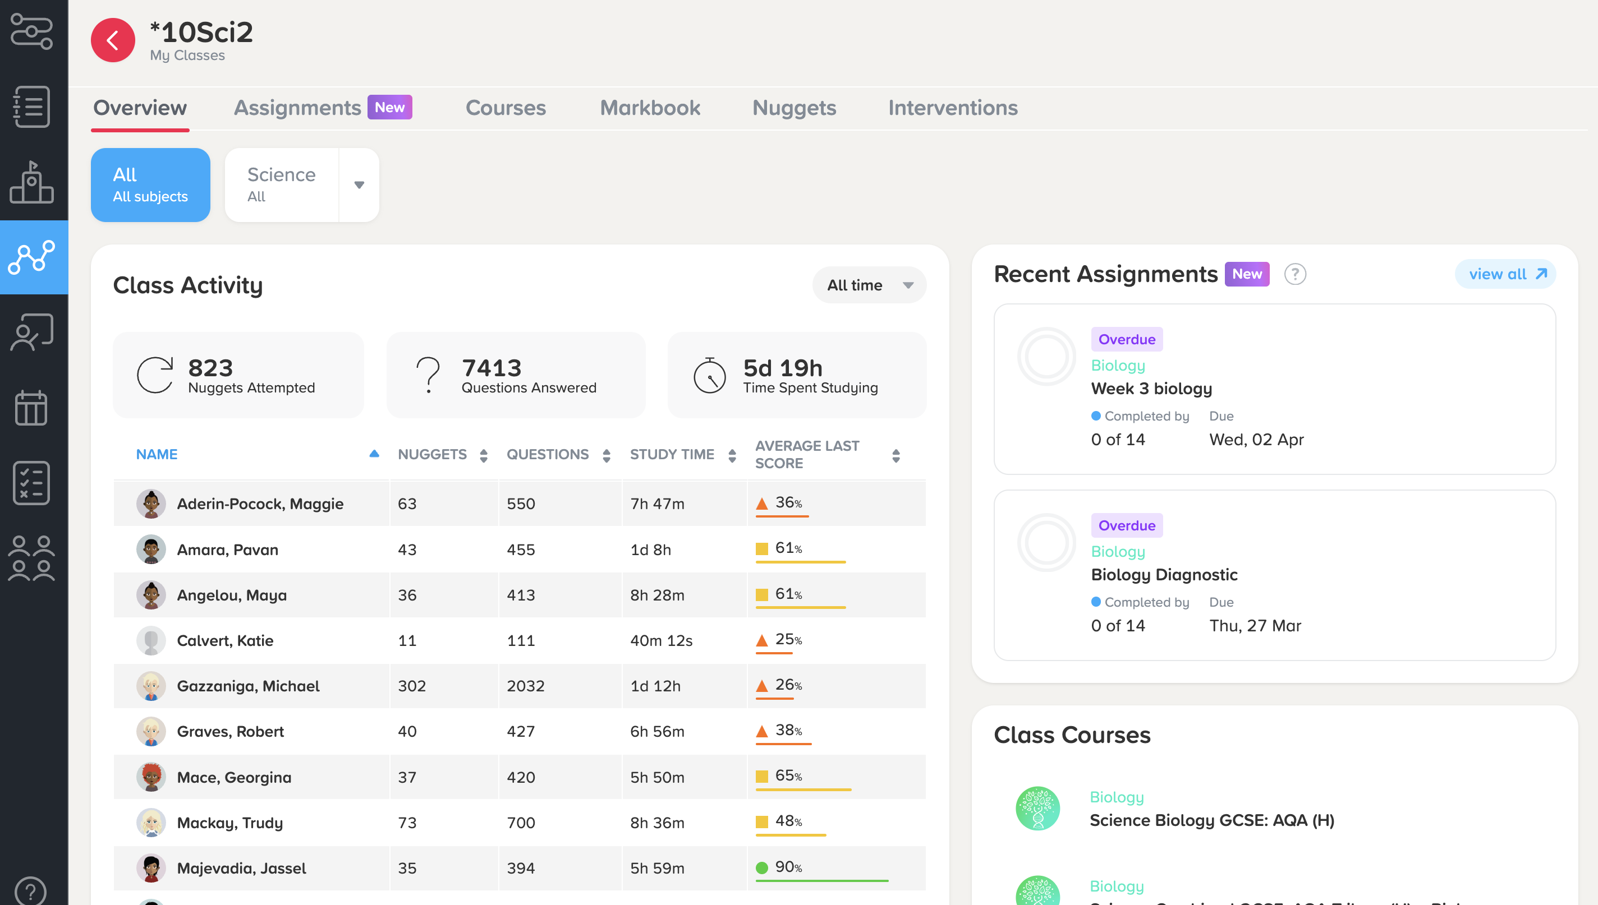This screenshot has width=1598, height=905.
Task: Open Week 3 biology assignment
Action: click(x=1151, y=389)
